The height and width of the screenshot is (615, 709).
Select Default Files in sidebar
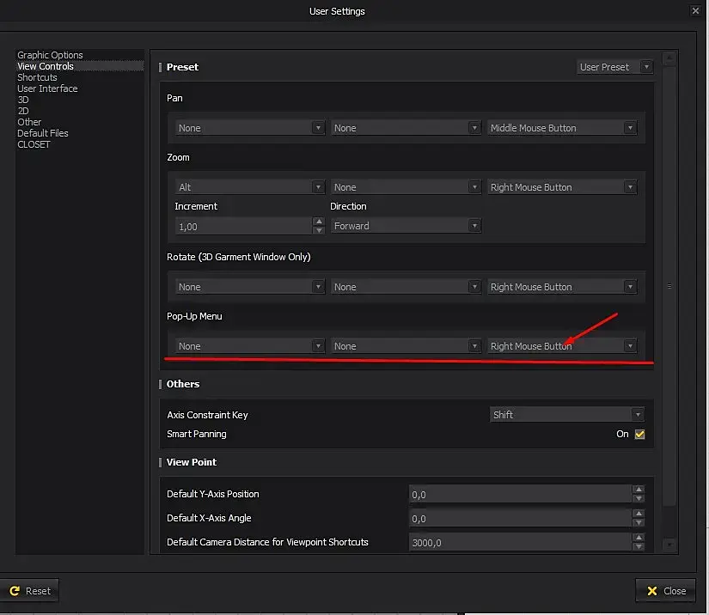(x=43, y=133)
